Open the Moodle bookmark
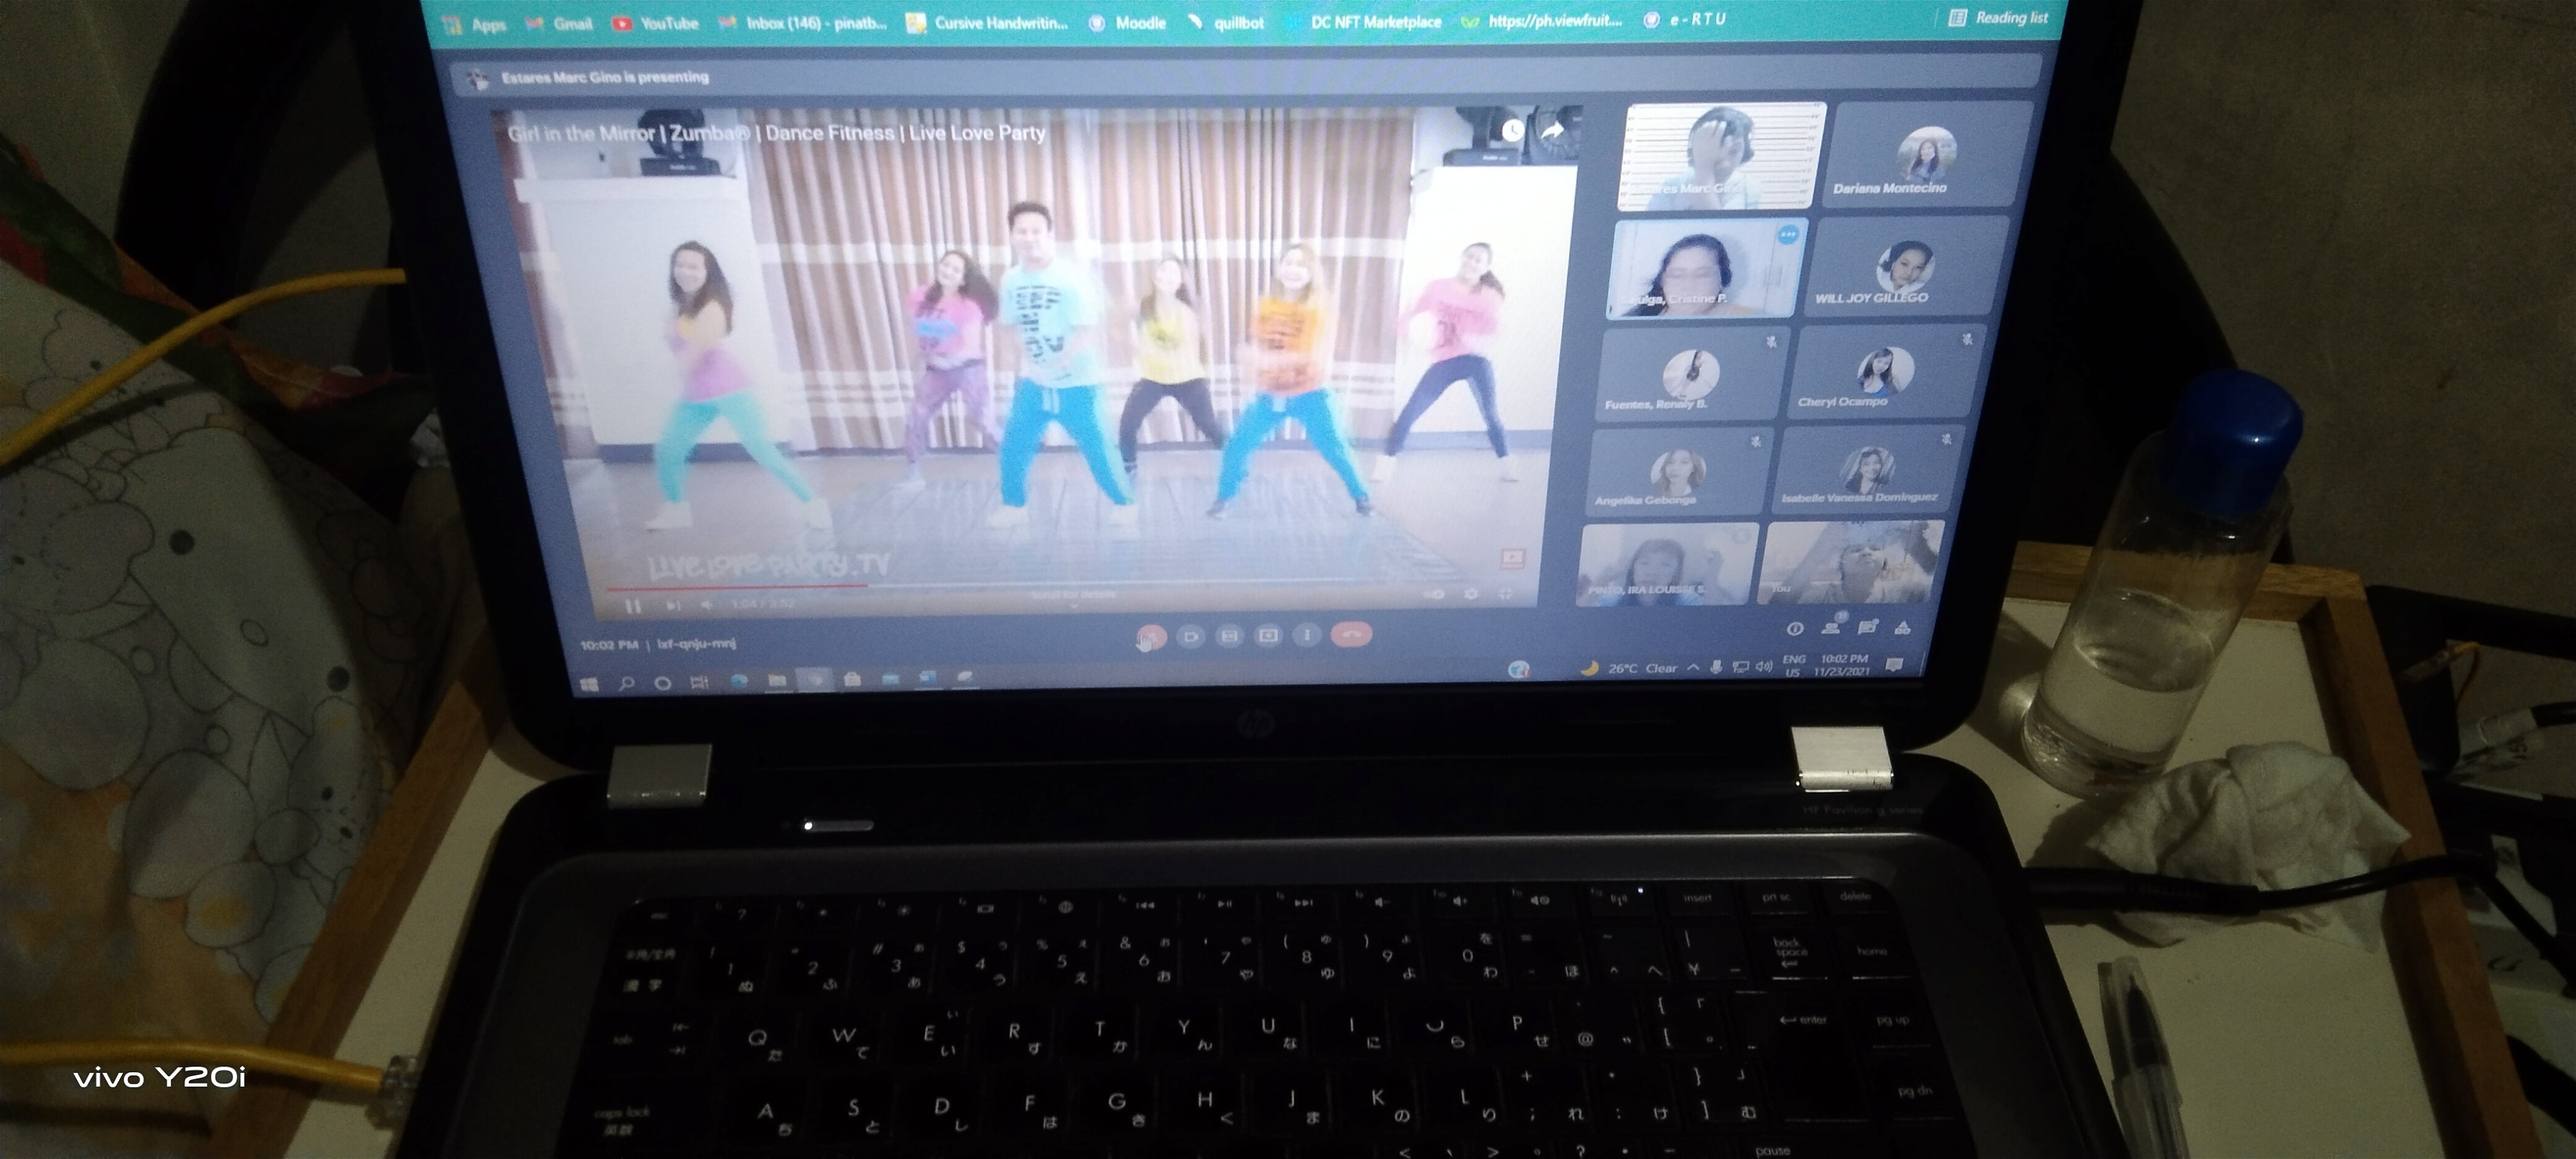This screenshot has height=1159, width=2576. coord(1127,22)
